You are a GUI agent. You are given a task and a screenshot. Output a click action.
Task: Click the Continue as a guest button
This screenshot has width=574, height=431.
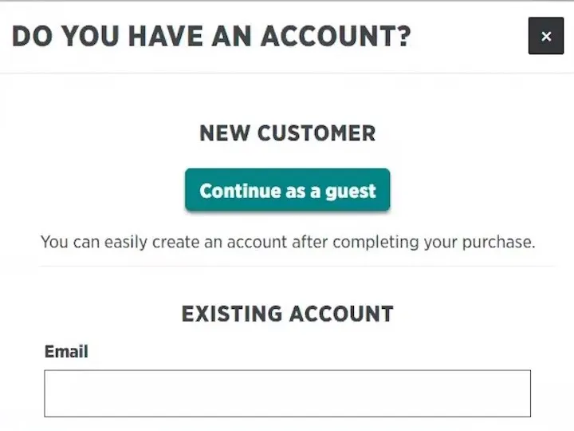point(287,191)
